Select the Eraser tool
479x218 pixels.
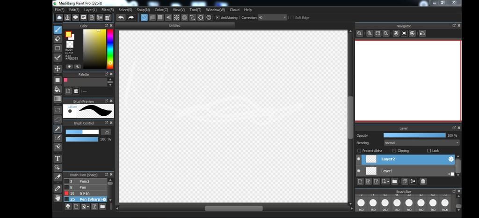(x=58, y=39)
